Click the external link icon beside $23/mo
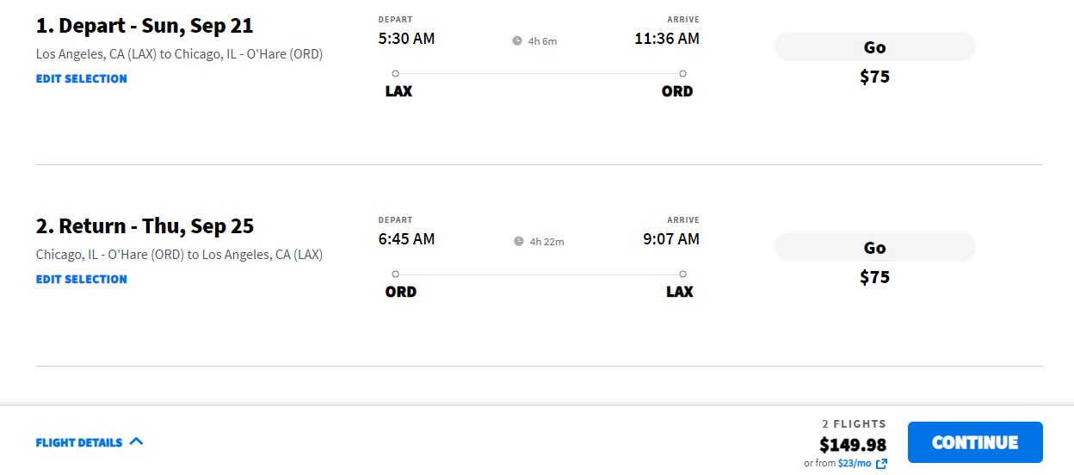 881,464
